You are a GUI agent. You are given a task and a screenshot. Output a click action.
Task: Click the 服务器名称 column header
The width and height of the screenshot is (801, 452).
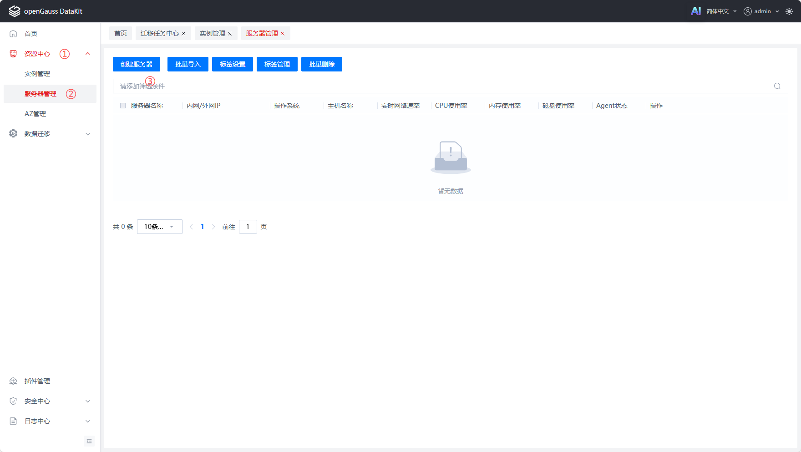[x=147, y=106]
